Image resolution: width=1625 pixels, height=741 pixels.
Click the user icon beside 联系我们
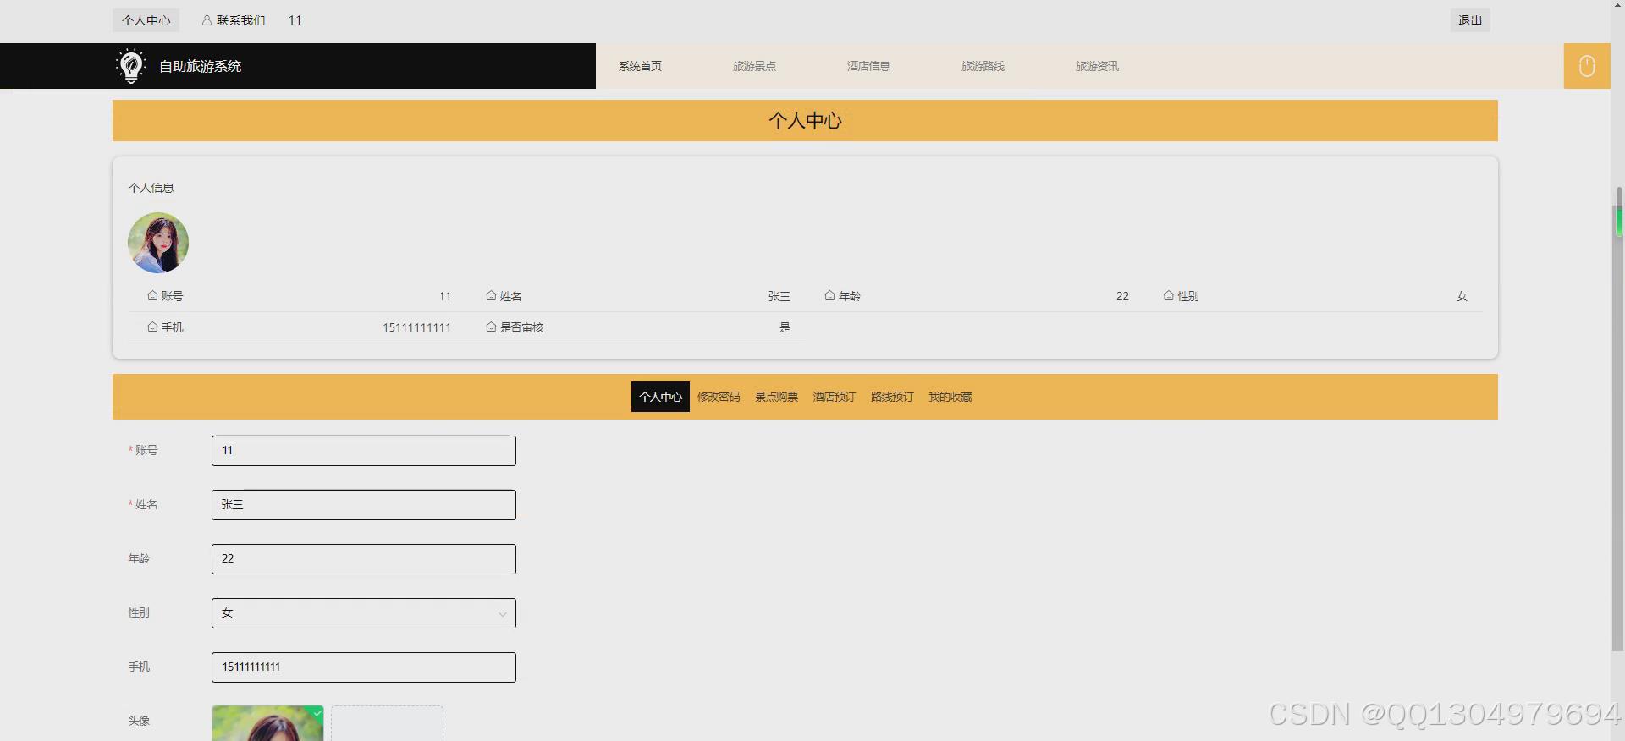[x=207, y=20]
